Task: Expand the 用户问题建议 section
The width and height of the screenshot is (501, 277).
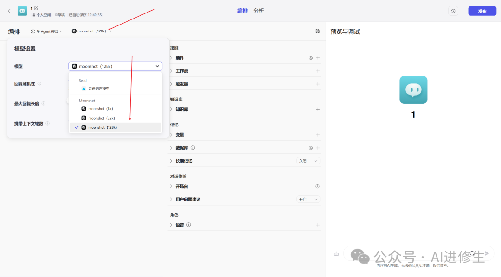Action: click(x=171, y=199)
